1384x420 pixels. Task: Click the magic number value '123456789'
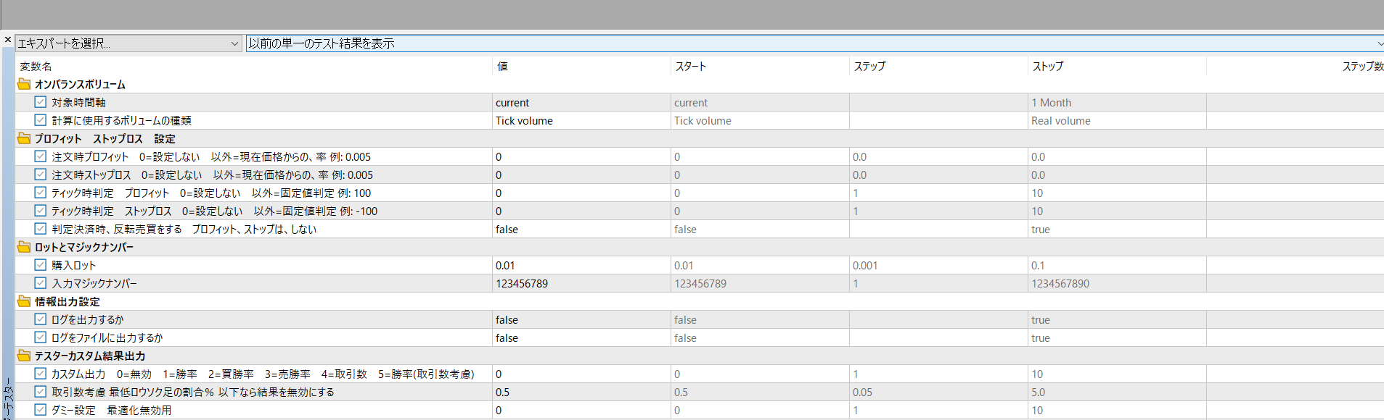coord(582,283)
